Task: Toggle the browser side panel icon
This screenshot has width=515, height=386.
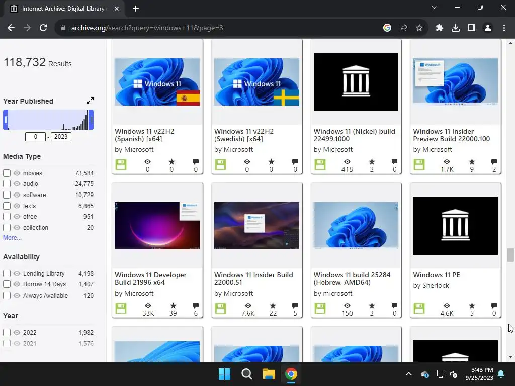Action: click(x=472, y=28)
